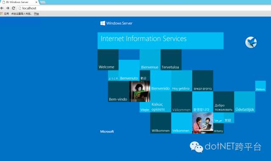
Task: Close the IIS Windows Server tab
Action: coord(36,2)
